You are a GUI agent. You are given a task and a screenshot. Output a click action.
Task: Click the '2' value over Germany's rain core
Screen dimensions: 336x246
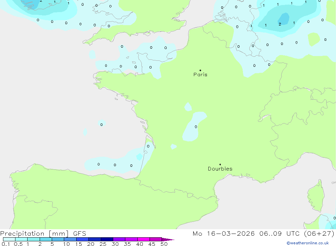280,24
